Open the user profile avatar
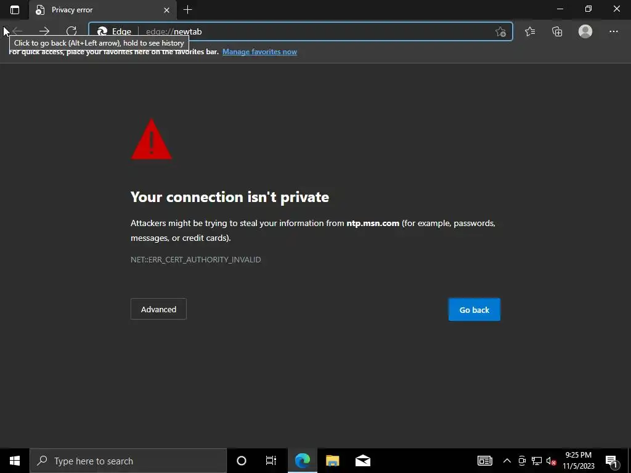 585,31
